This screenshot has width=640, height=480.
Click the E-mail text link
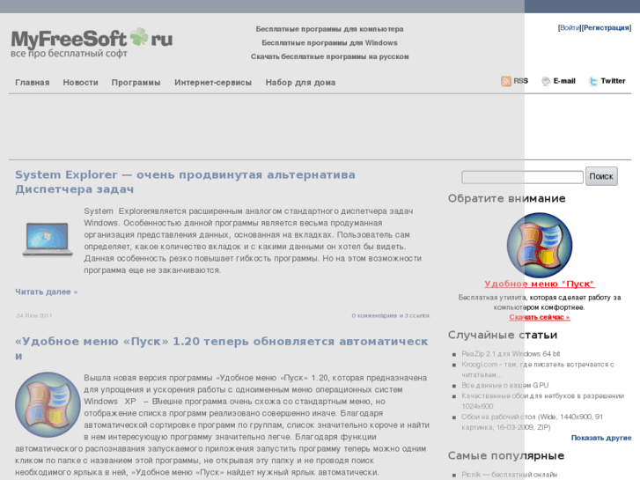point(564,81)
